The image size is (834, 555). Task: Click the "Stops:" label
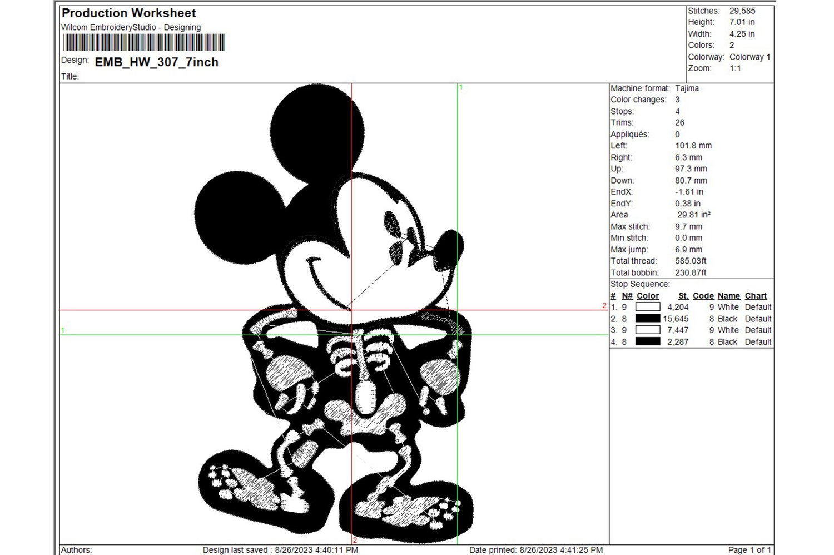coord(622,111)
